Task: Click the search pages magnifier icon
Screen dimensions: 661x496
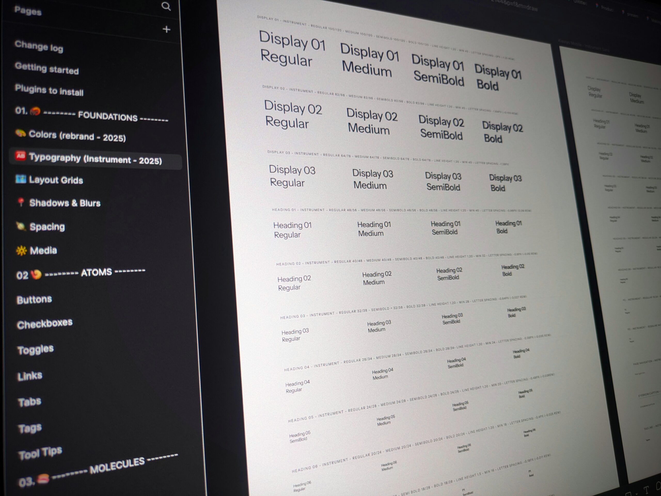Action: [x=166, y=6]
